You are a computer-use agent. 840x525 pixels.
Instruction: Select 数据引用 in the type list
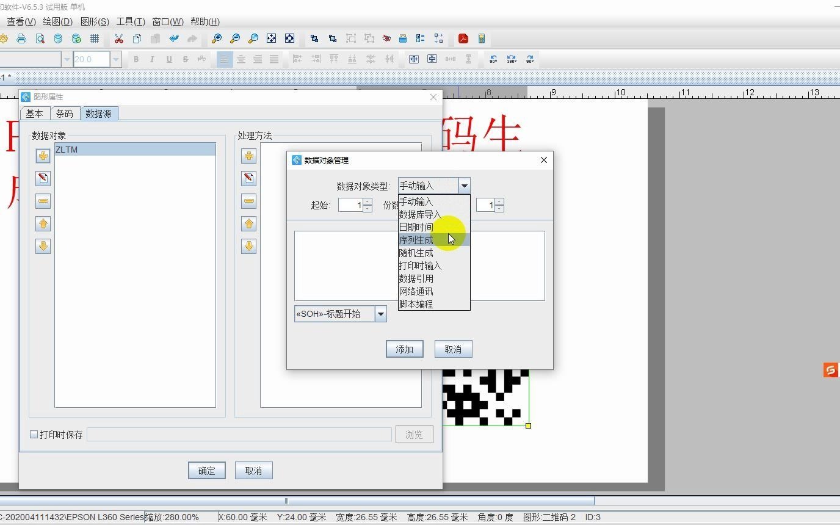point(434,278)
